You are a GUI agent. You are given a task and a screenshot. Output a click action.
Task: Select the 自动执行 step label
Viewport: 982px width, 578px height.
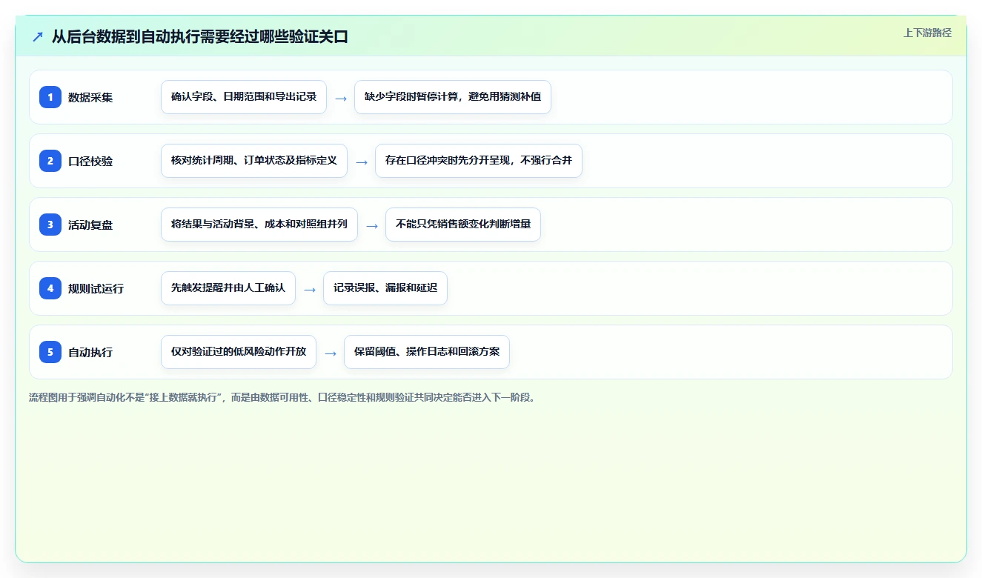coord(90,352)
